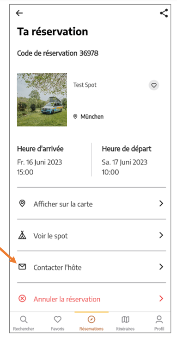The width and height of the screenshot is (177, 339).
Task: Open the red Annuler la réservation chevron
Action: pyautogui.click(x=161, y=299)
